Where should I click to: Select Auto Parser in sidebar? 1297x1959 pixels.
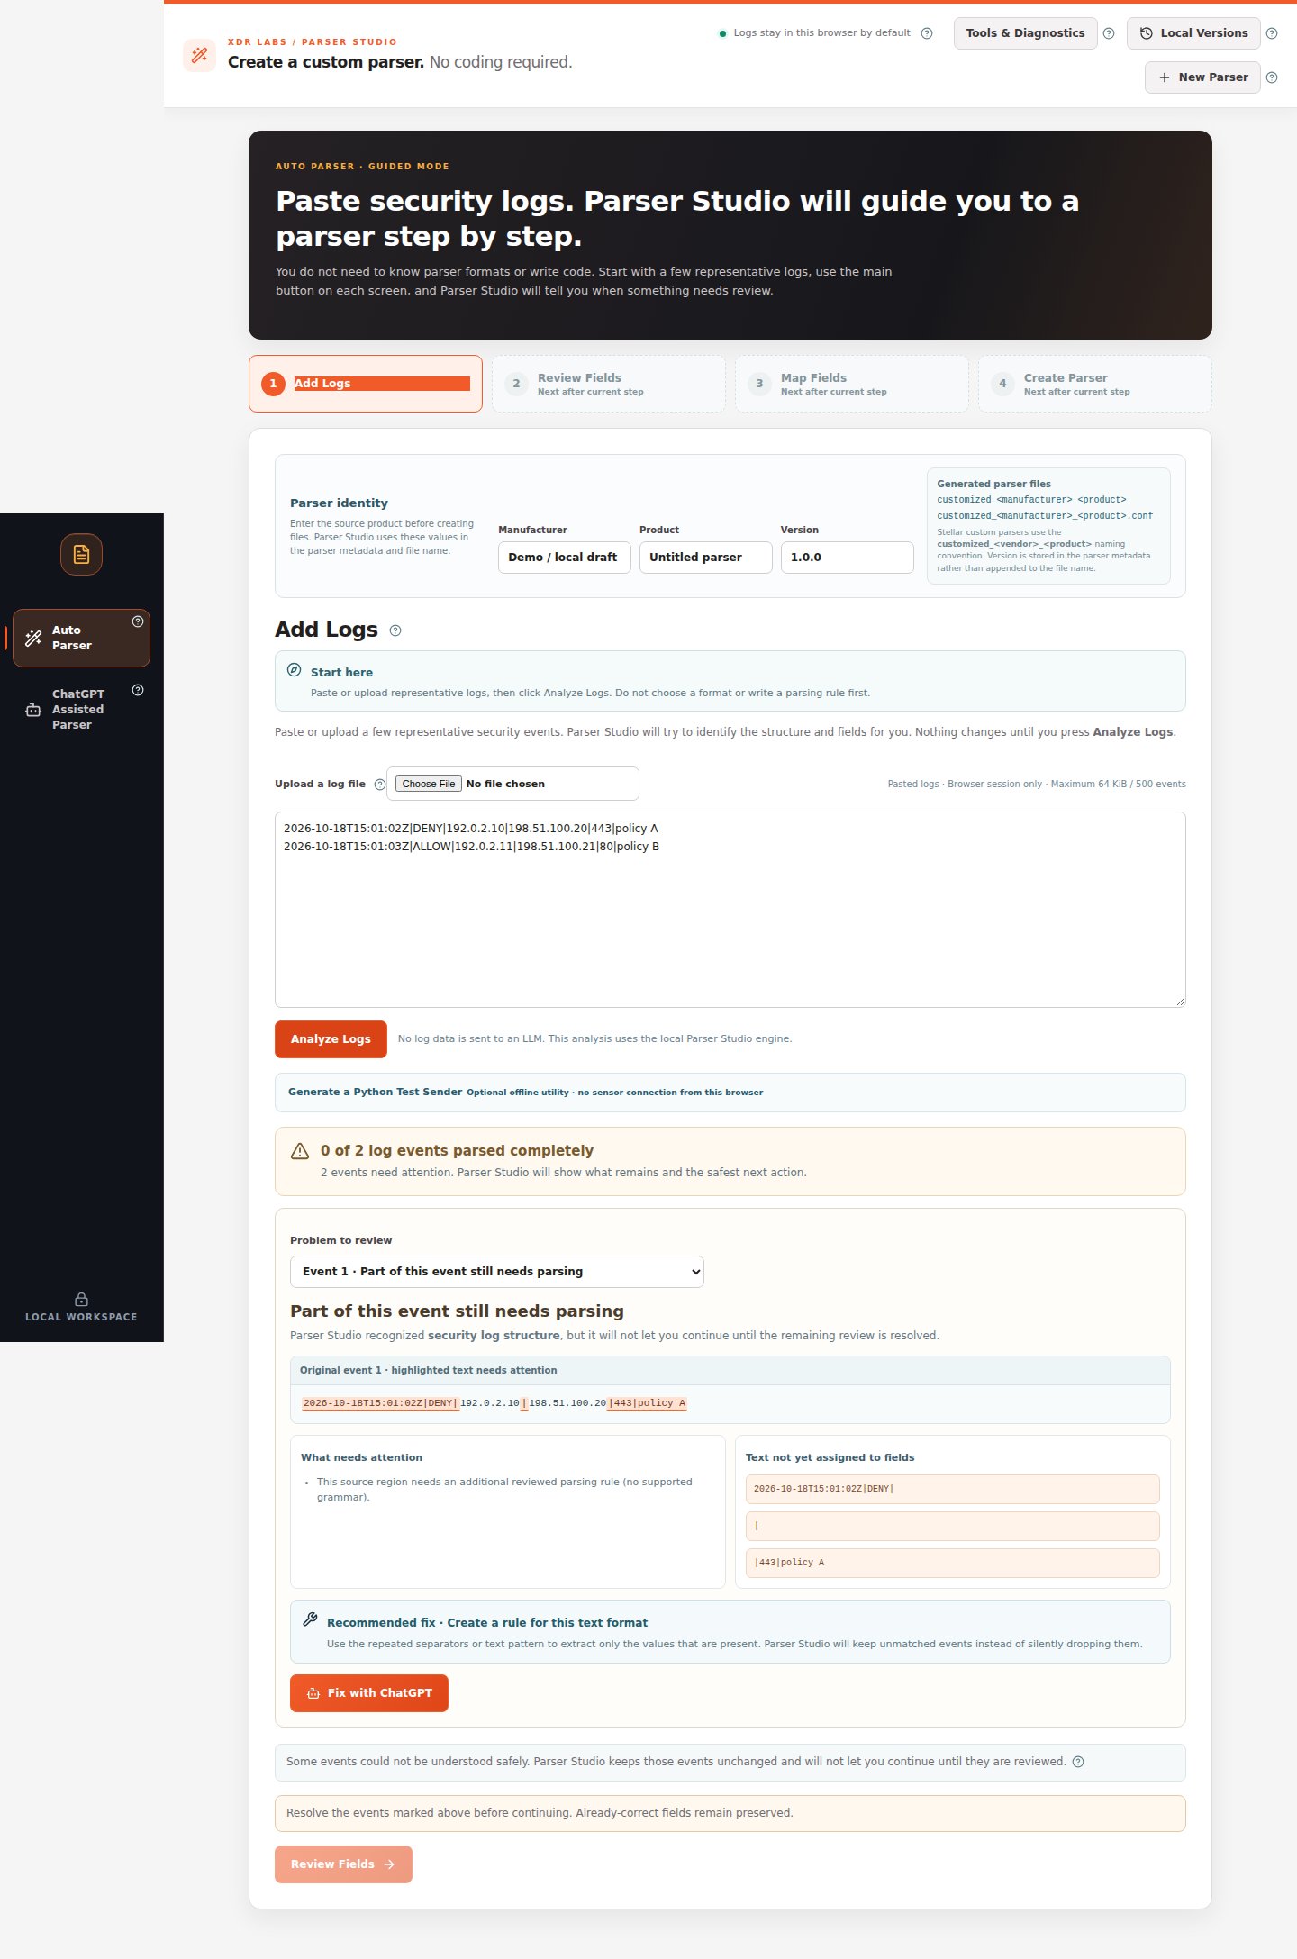(x=81, y=638)
